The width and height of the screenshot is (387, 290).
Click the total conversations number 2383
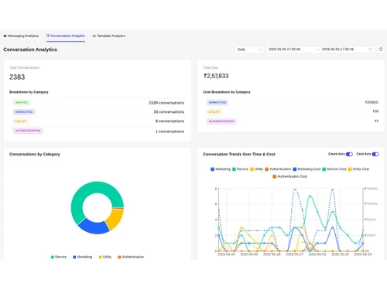tap(17, 77)
